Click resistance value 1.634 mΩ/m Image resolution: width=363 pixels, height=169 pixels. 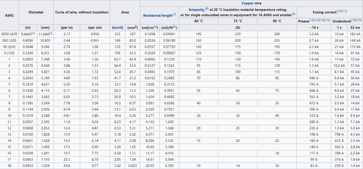click(150, 97)
